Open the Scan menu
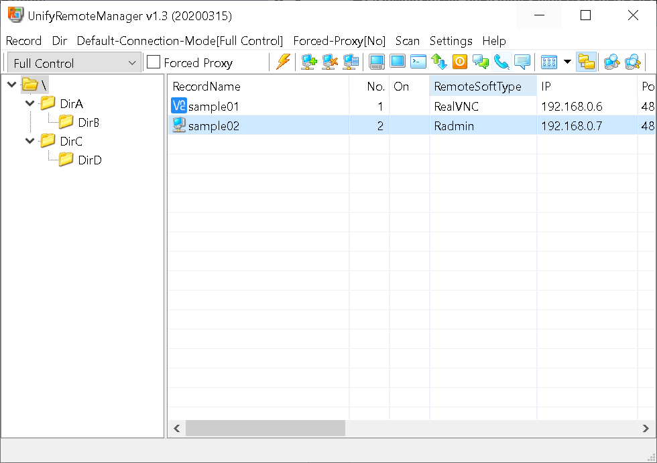This screenshot has height=463, width=657. pos(408,41)
